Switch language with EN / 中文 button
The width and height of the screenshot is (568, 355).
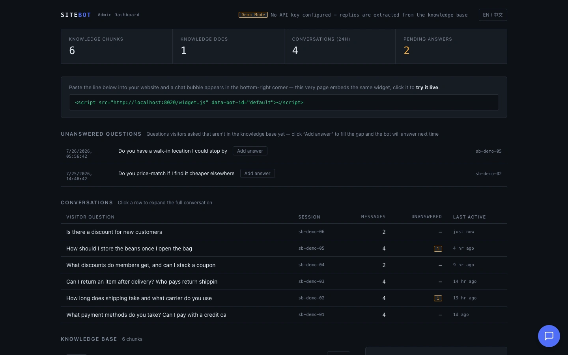[x=493, y=15]
